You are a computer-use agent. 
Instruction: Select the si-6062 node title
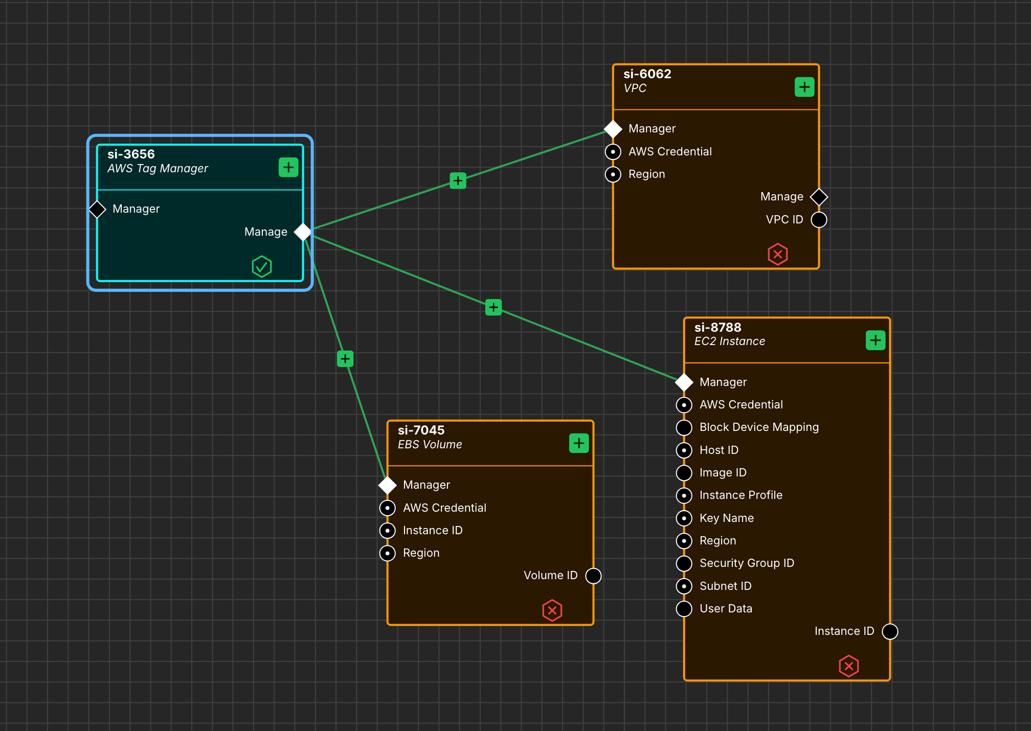pyautogui.click(x=647, y=74)
